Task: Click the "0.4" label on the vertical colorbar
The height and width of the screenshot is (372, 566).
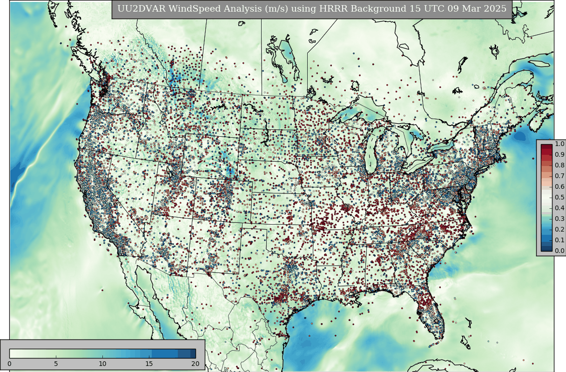Action: click(559, 208)
